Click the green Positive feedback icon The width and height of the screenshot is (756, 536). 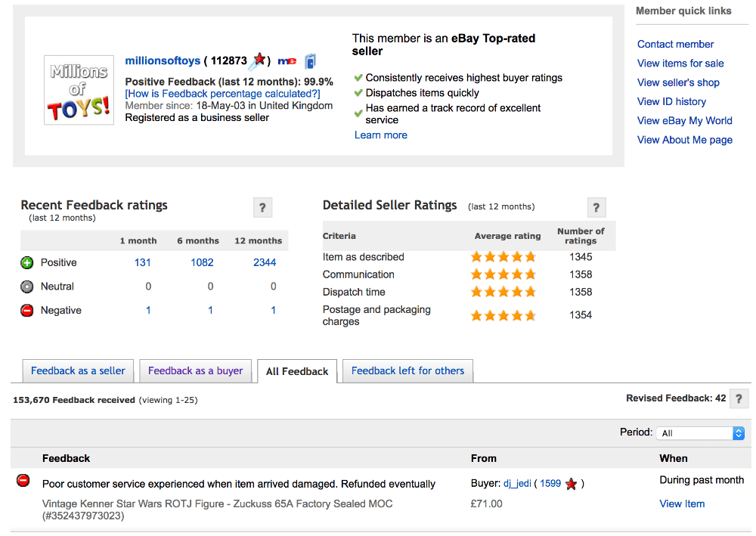[x=27, y=263]
